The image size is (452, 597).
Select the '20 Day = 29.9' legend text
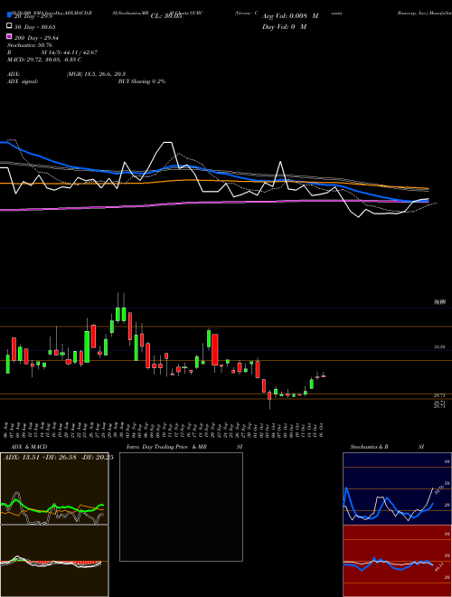(35, 16)
